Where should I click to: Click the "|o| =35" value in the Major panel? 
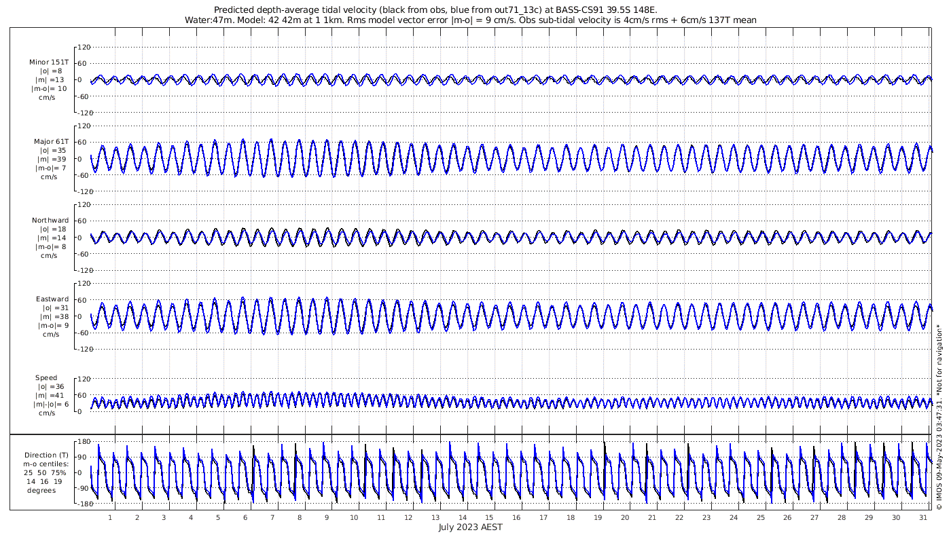click(x=52, y=151)
